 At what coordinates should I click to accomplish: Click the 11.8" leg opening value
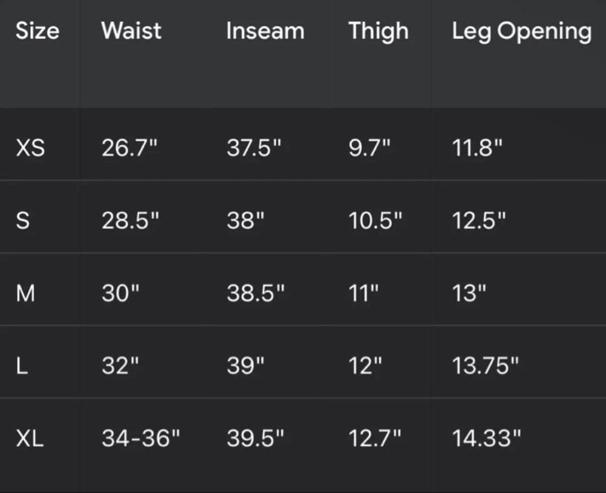pos(477,148)
